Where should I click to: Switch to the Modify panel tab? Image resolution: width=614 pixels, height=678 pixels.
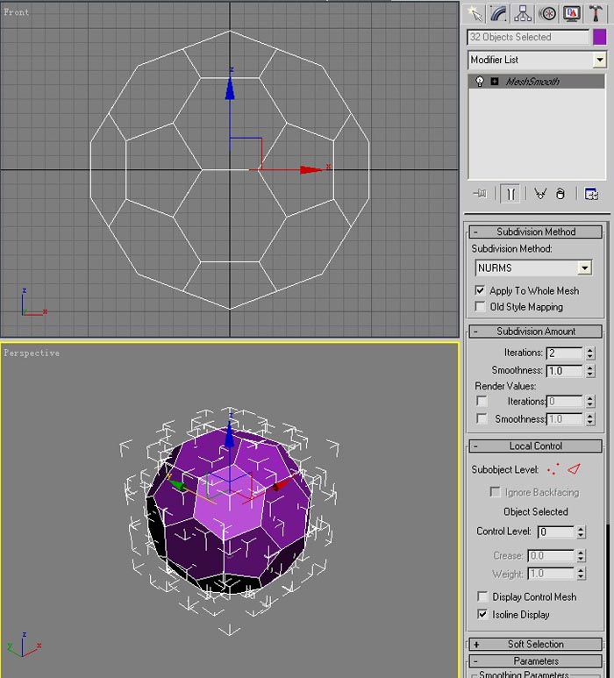[x=498, y=13]
